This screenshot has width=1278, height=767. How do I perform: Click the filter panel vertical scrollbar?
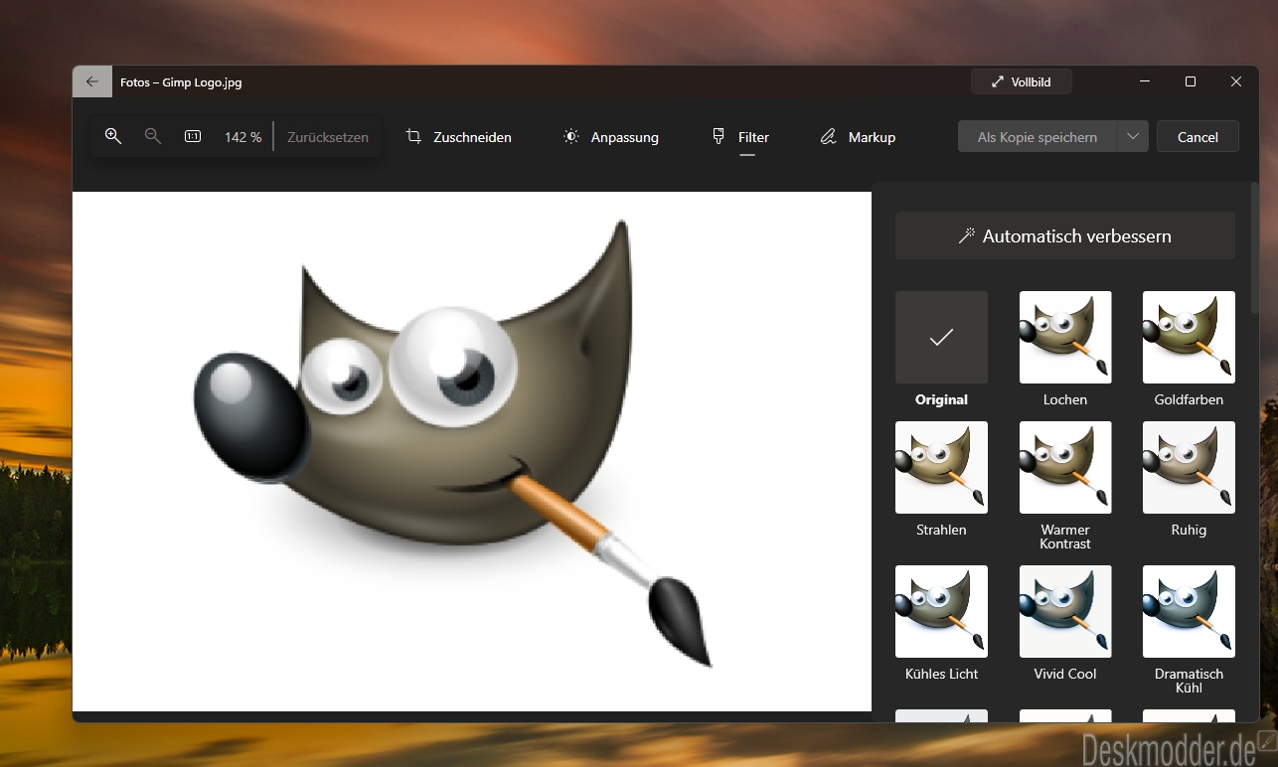(x=1254, y=248)
